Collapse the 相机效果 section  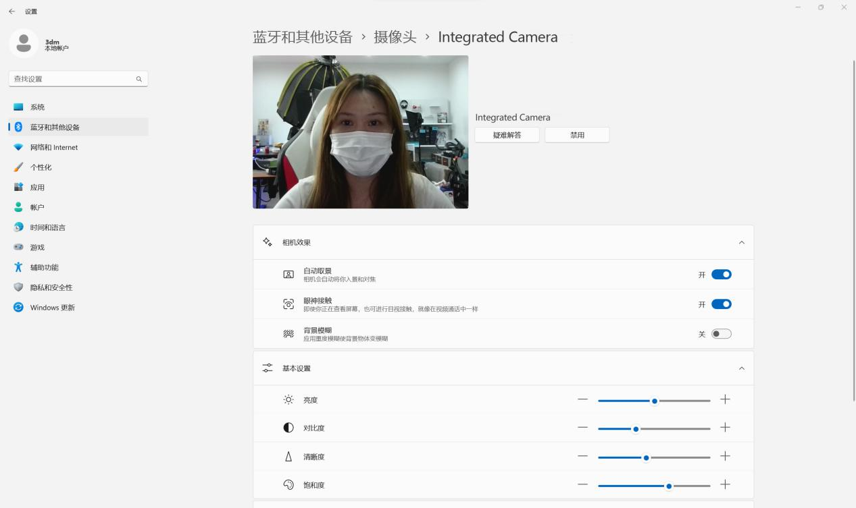click(x=741, y=242)
